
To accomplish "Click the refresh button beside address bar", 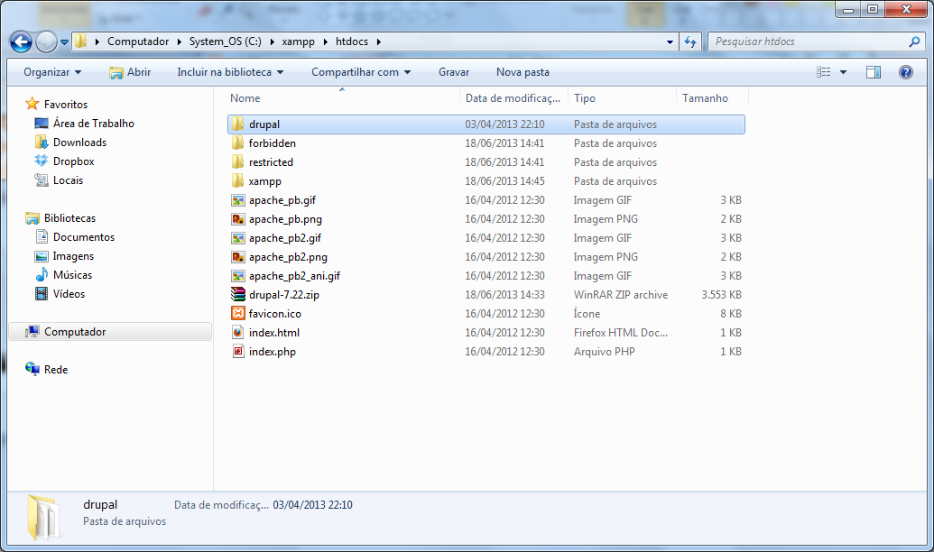I will click(x=690, y=41).
